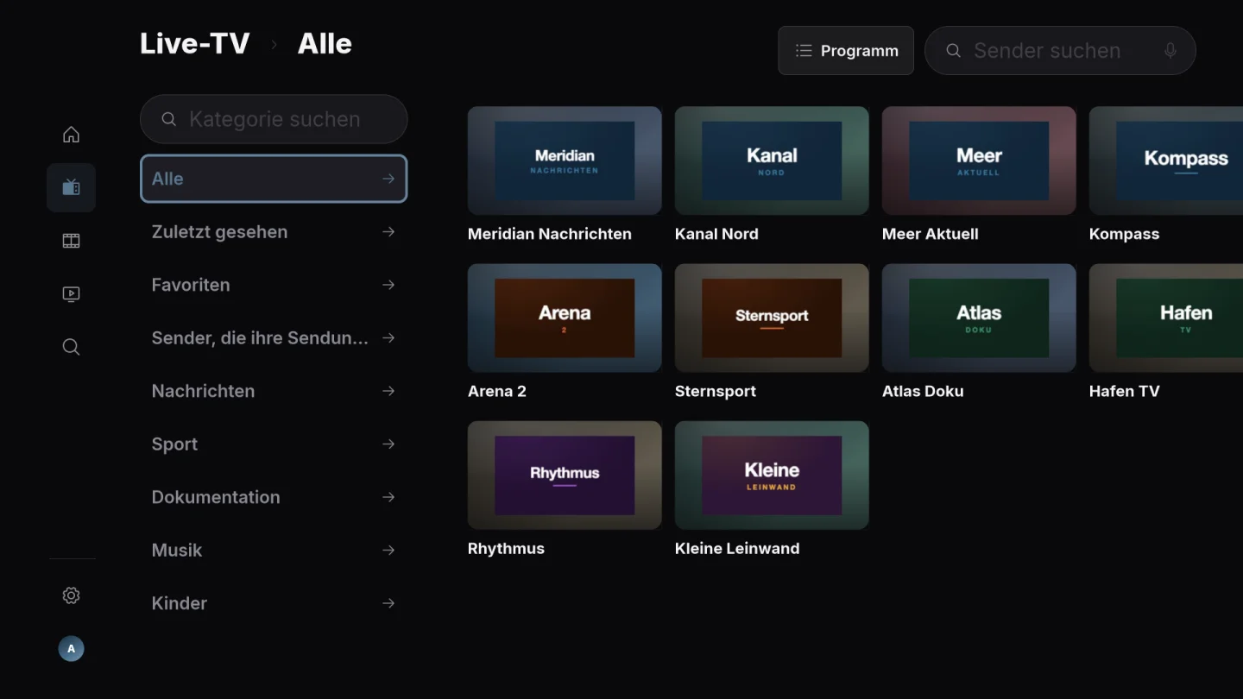This screenshot has width=1243, height=699.
Task: Click the arrow on the Nachrichten row
Action: coord(388,391)
